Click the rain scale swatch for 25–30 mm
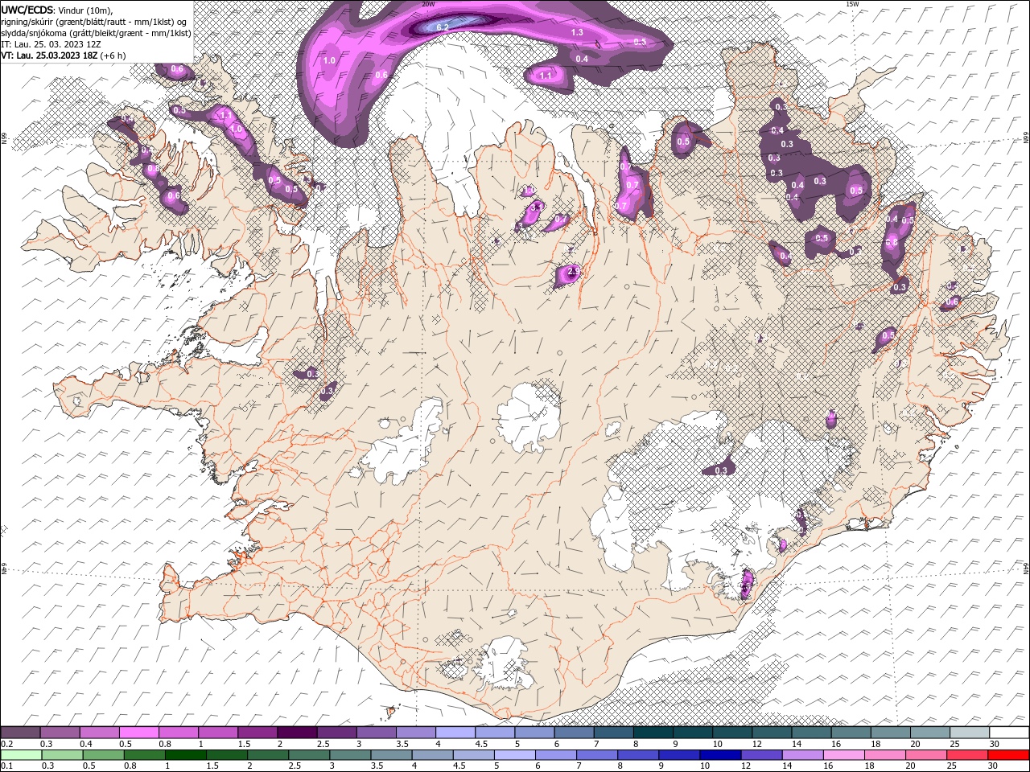1030x772 pixels. [967, 754]
